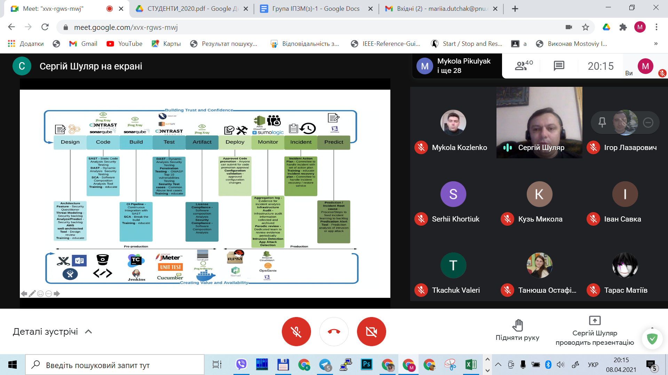Image resolution: width=668 pixels, height=375 pixels.
Task: Show the participants list
Action: click(x=523, y=66)
